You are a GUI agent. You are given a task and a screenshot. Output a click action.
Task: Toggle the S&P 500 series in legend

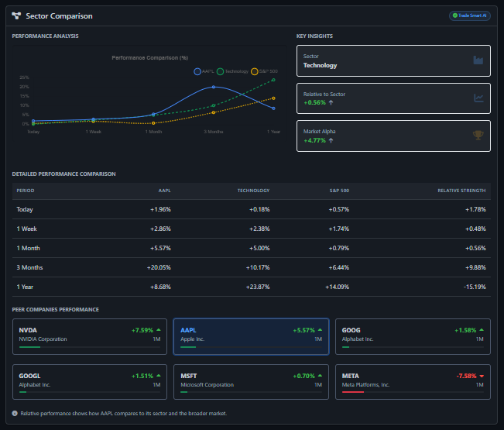pos(263,71)
